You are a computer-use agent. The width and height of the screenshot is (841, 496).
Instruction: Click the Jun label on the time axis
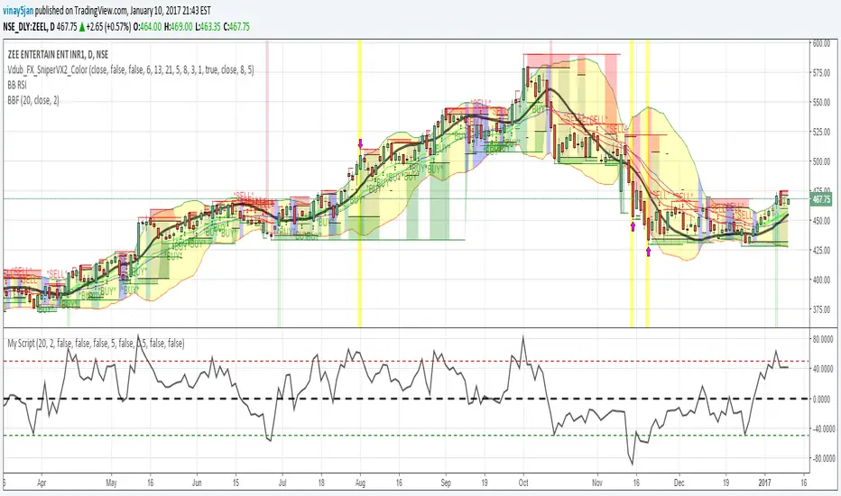(197, 482)
